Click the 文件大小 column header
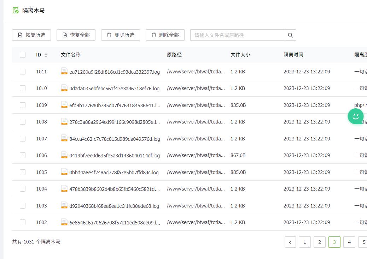Screen dimensions: 367x259 [x=240, y=55]
